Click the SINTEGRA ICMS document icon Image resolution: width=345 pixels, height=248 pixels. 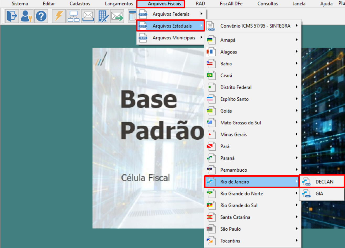211,26
